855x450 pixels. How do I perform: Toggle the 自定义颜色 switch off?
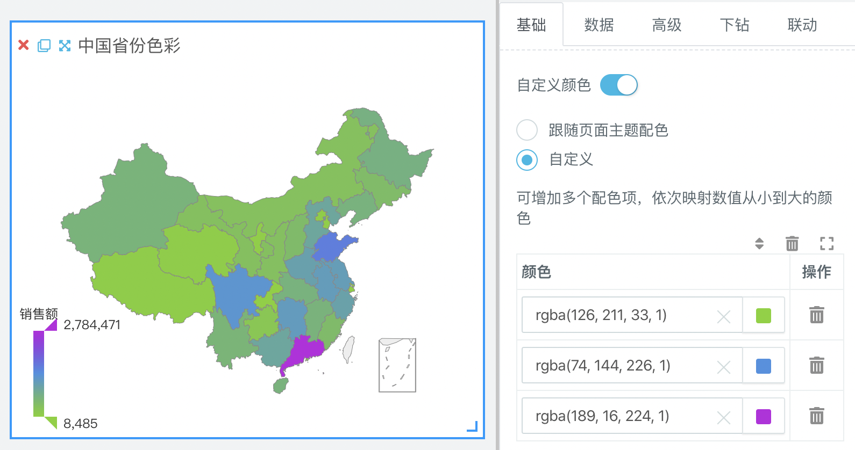619,85
